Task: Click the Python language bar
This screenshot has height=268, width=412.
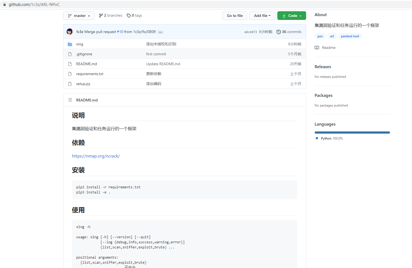Action: (352, 133)
